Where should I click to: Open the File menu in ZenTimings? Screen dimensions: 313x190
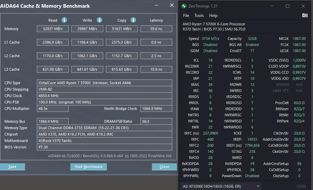tap(186, 16)
